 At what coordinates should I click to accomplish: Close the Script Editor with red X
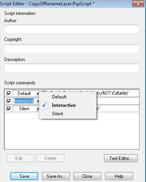(x=138, y=3)
